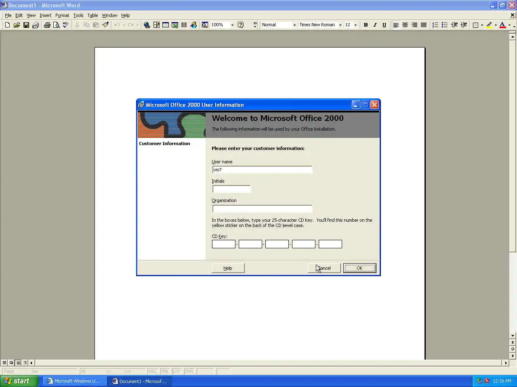Open the Tools menu
Image resolution: width=517 pixels, height=387 pixels.
point(78,15)
